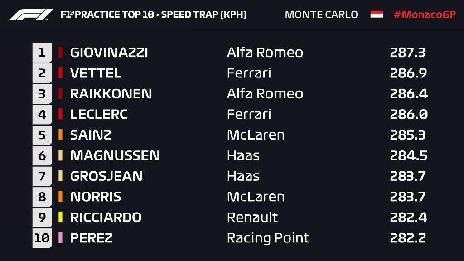
Task: Click the Renault team name
Action: pos(252,217)
